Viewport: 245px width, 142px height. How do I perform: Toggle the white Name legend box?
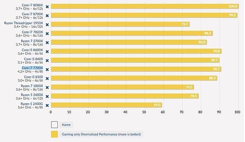54,125
